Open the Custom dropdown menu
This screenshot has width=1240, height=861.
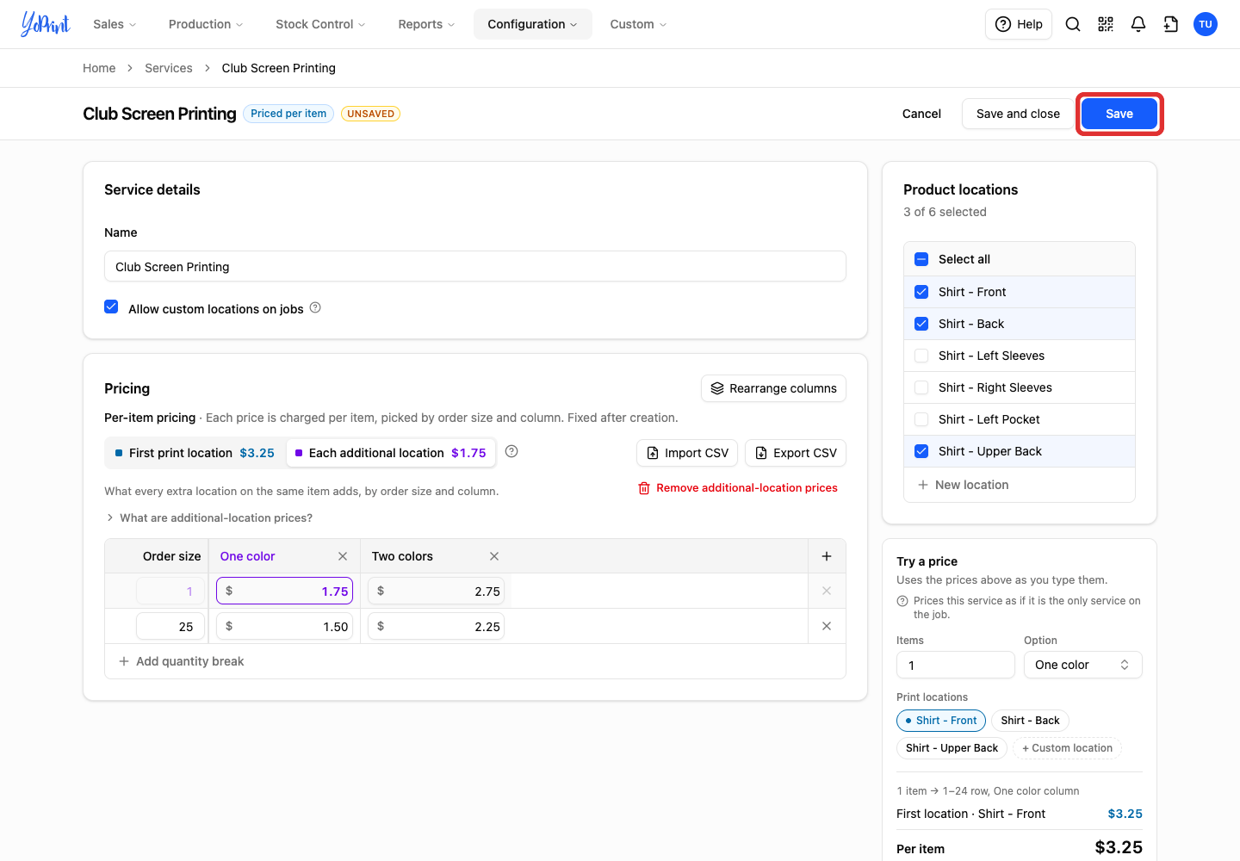pos(638,24)
